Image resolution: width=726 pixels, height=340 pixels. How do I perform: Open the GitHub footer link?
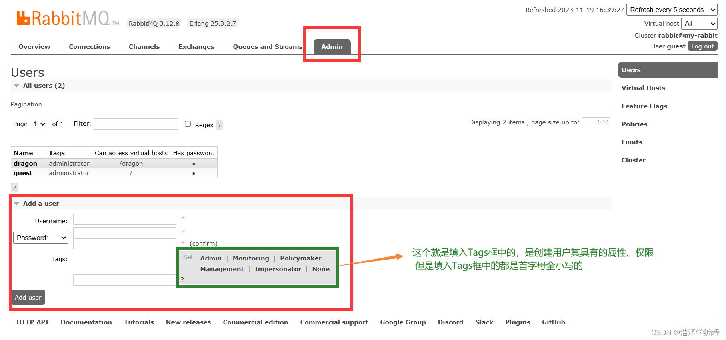[x=554, y=322]
